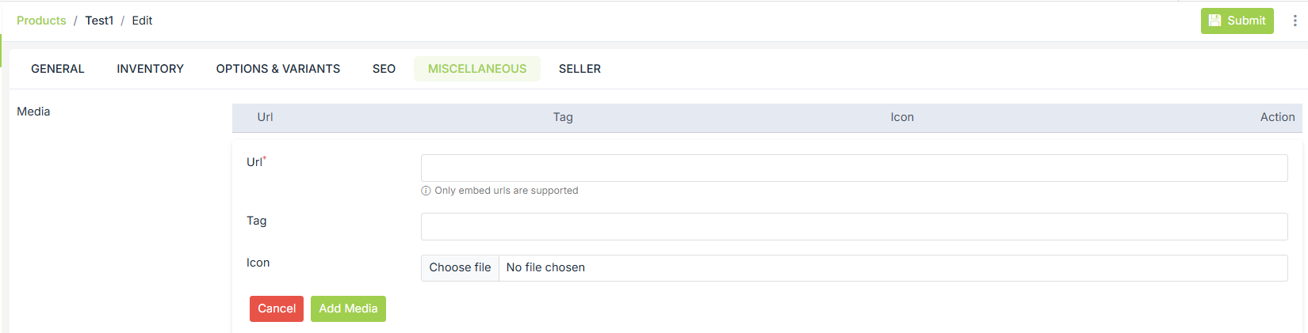
Task: Click the info icon beside embed urls hint
Action: [x=426, y=191]
